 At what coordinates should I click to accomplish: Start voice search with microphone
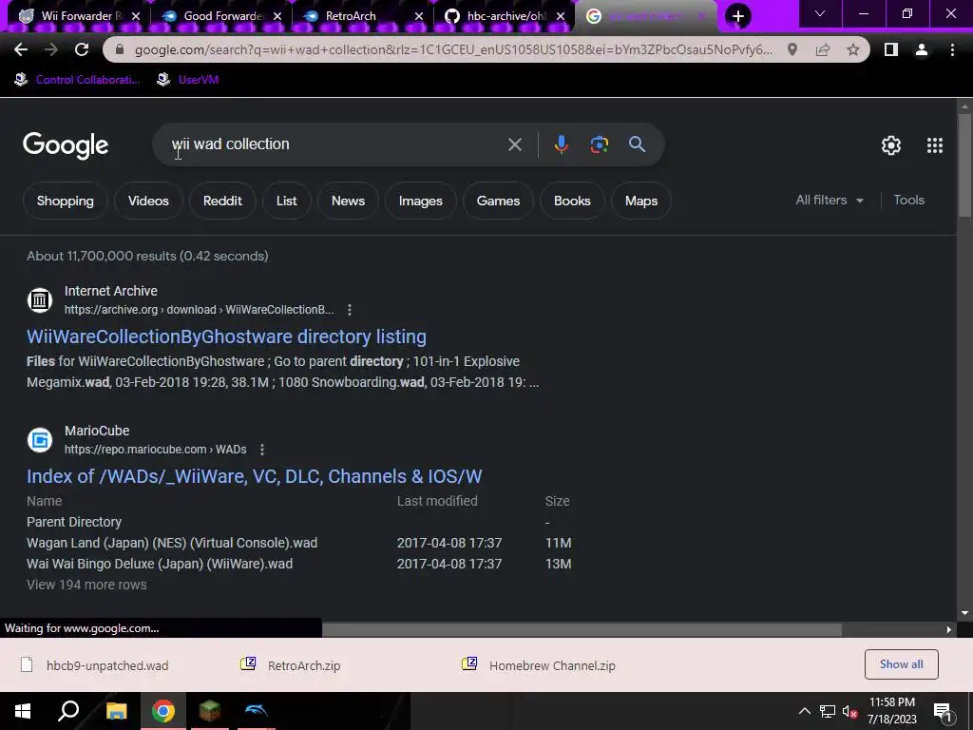coord(561,144)
